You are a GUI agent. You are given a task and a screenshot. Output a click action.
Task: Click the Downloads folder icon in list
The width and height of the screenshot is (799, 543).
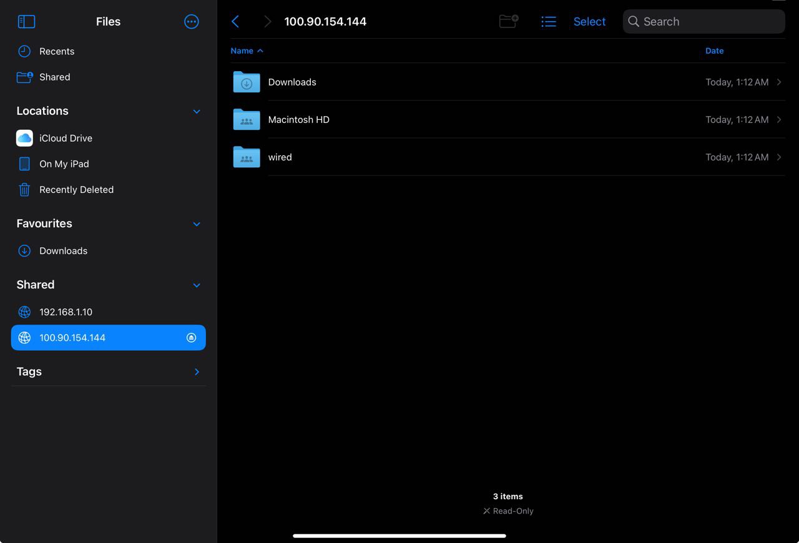point(247,82)
